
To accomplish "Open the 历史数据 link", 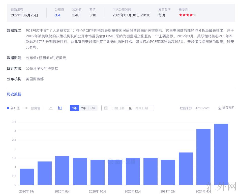I will (14, 94).
